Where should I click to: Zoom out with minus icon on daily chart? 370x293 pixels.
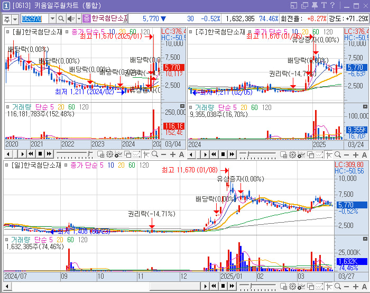[x=346, y=287]
